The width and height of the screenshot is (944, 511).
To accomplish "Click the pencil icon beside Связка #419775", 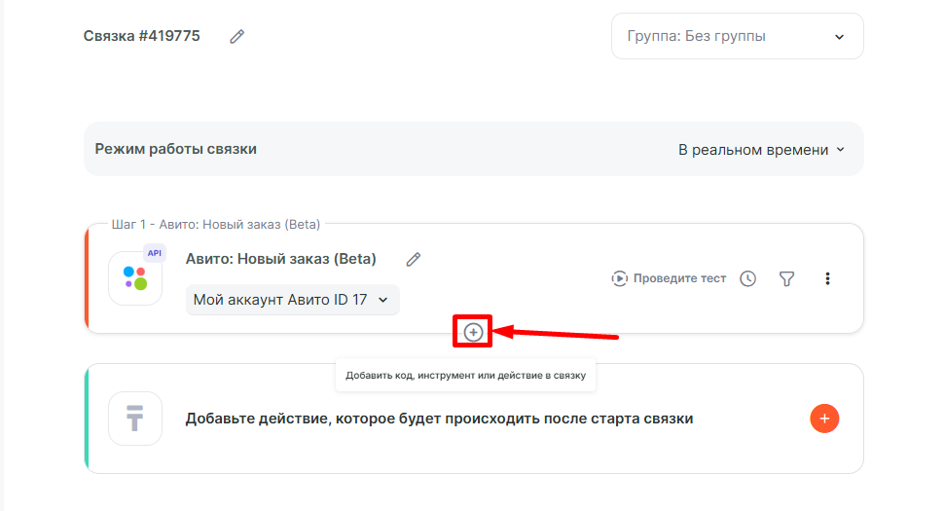I will [237, 37].
